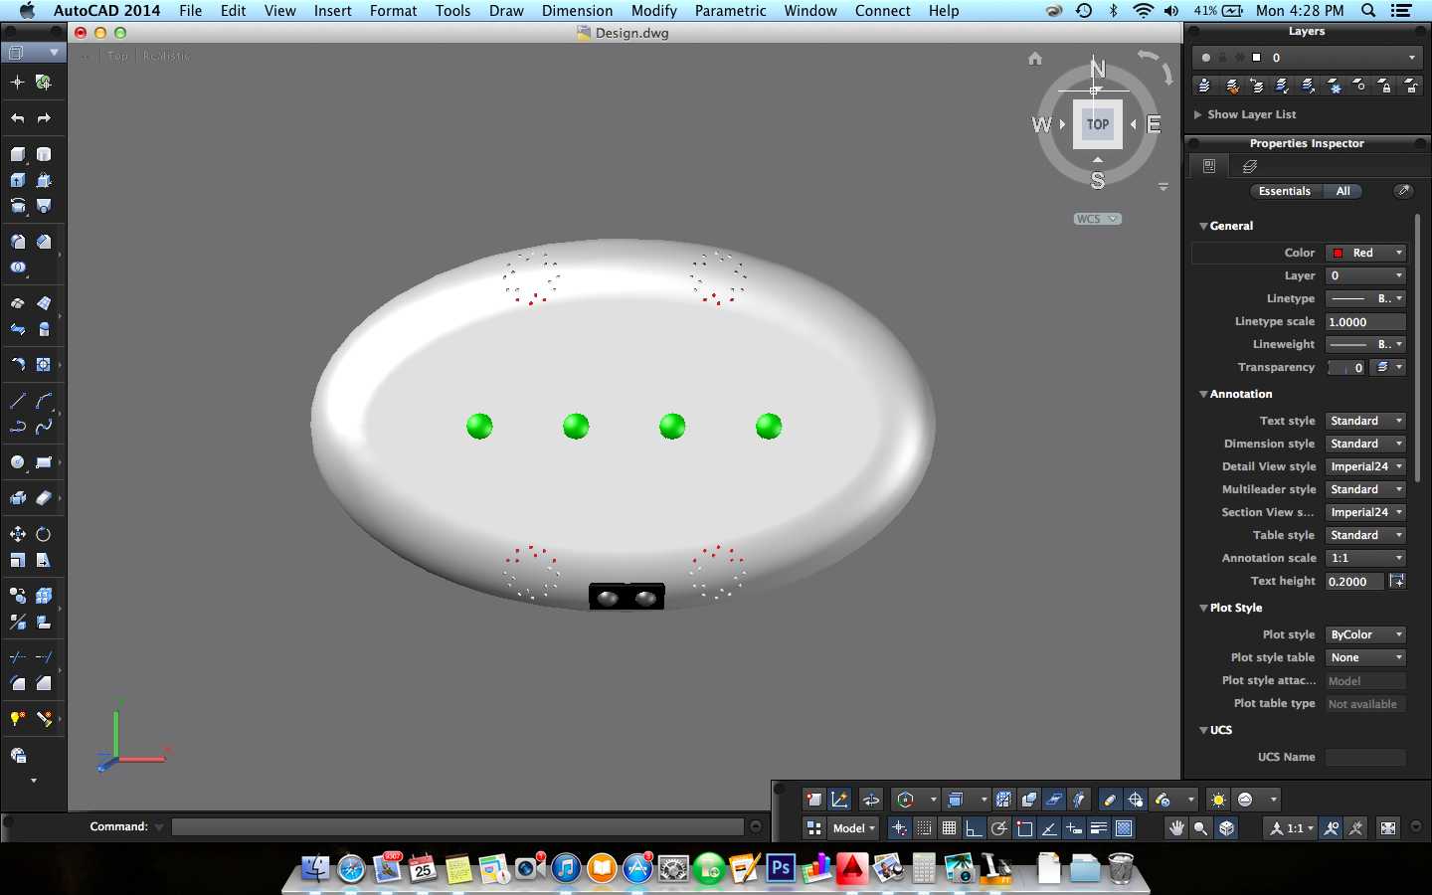
Task: Toggle Polar tracking in status bar
Action: point(998,828)
